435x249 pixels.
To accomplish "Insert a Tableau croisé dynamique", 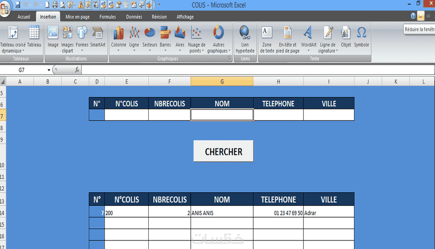I will [x=13, y=39].
